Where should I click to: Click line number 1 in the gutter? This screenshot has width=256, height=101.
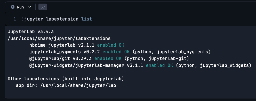15,19
